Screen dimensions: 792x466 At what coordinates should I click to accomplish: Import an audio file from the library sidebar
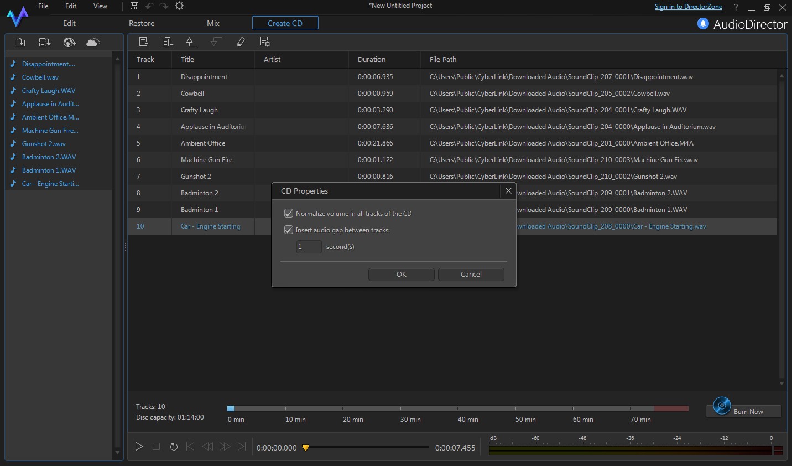point(19,42)
